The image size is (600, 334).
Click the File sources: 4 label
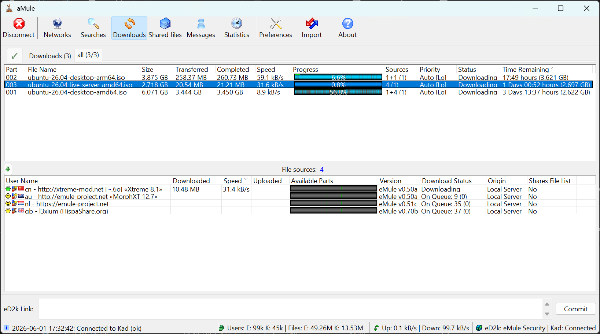303,169
